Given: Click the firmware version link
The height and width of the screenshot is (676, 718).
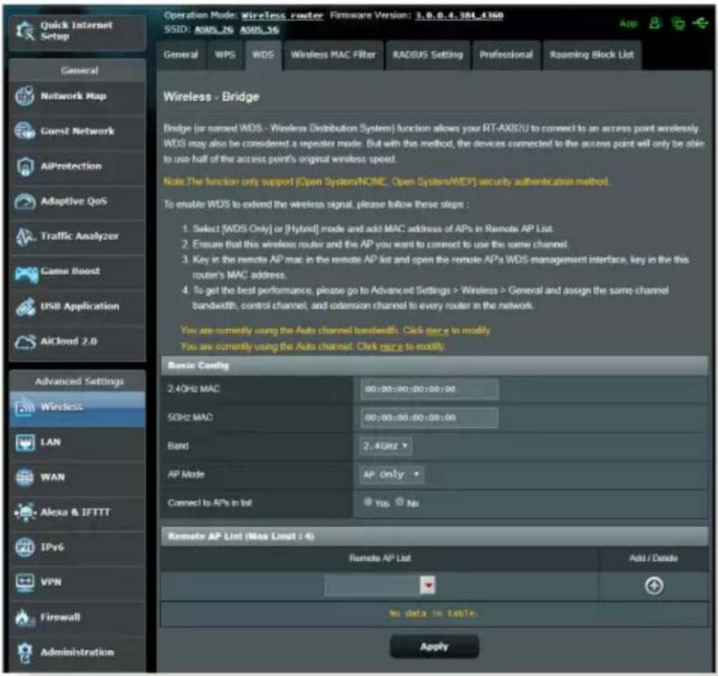Looking at the screenshot, I should tap(459, 15).
